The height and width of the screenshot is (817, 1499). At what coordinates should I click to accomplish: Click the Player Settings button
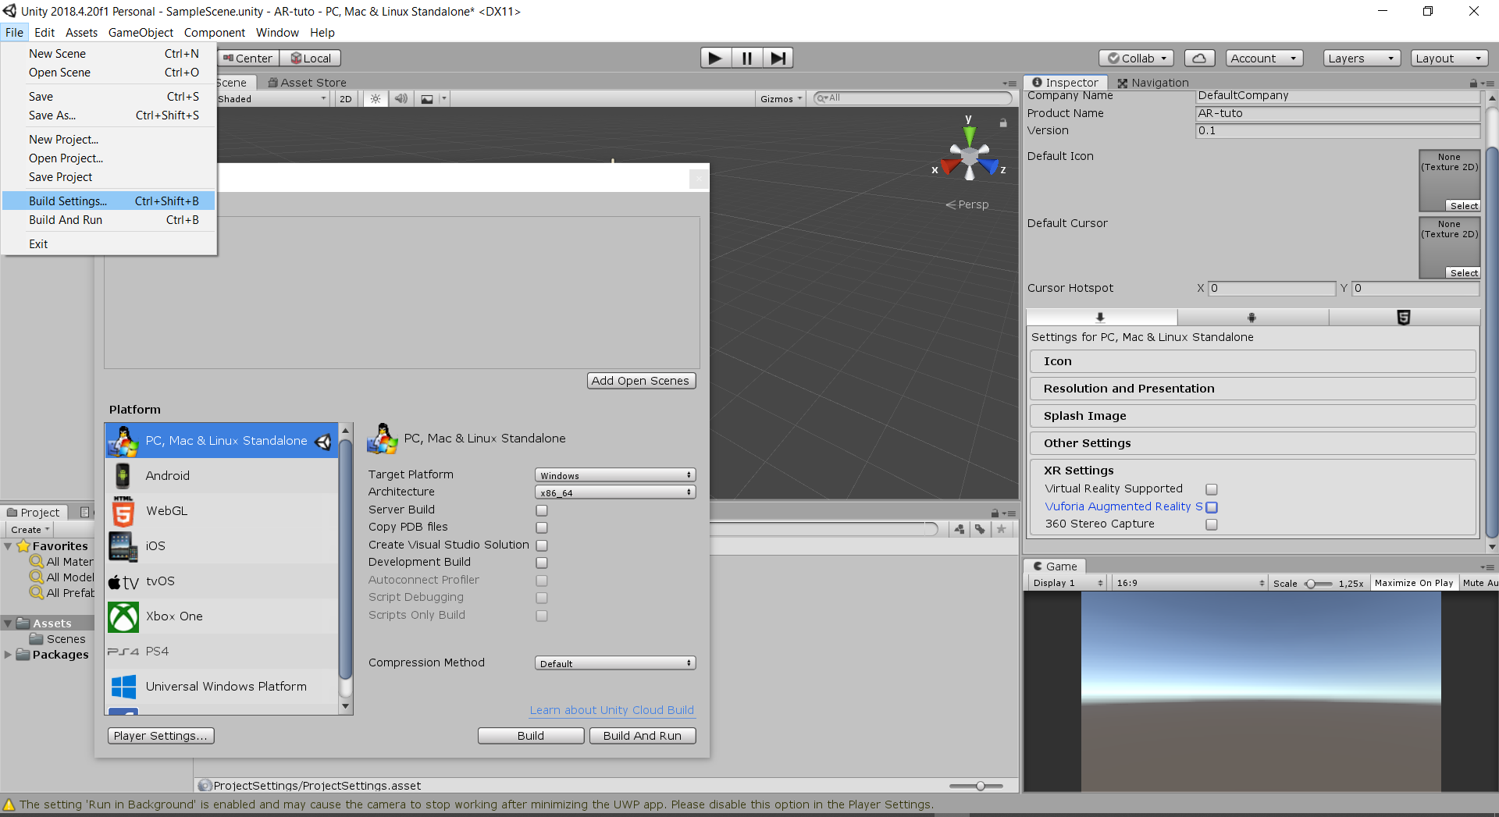click(161, 736)
